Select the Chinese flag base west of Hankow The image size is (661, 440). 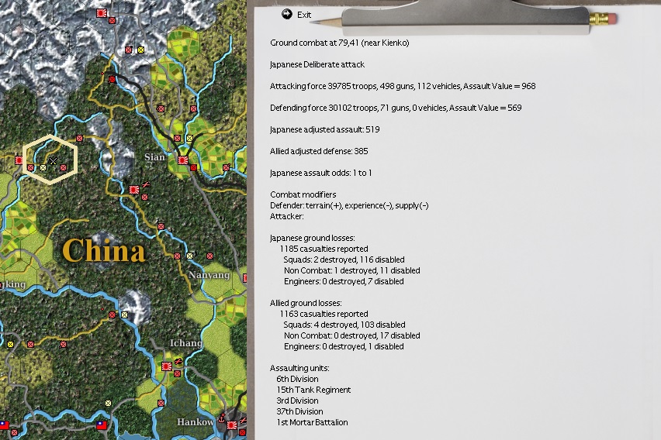click(102, 425)
